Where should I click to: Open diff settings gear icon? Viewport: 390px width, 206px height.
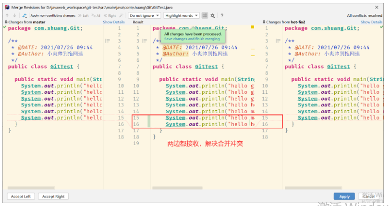click(212, 15)
